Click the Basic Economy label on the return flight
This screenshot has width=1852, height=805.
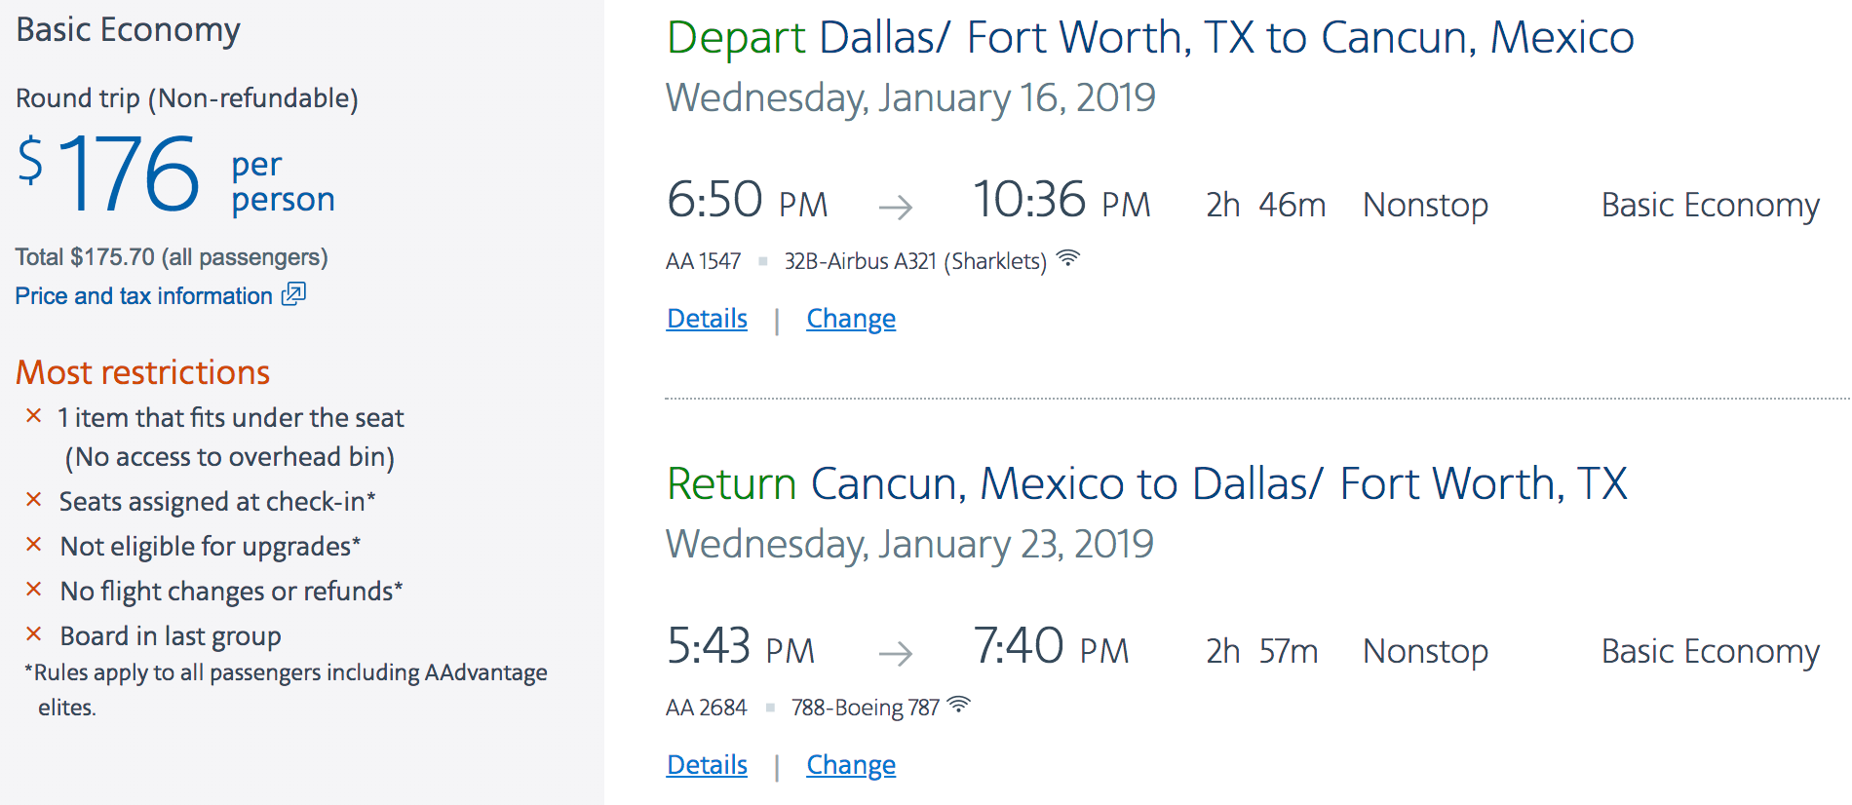[x=1710, y=651]
